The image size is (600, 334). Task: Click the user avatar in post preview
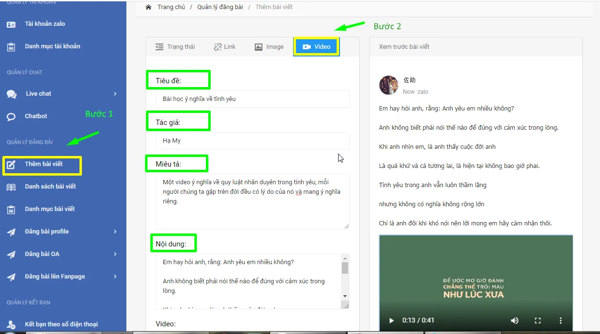coord(388,85)
